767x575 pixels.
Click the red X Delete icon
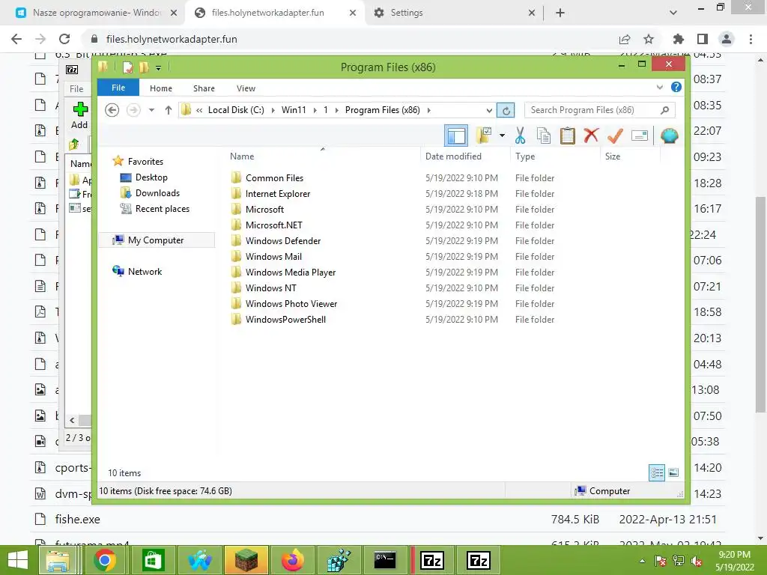(591, 136)
